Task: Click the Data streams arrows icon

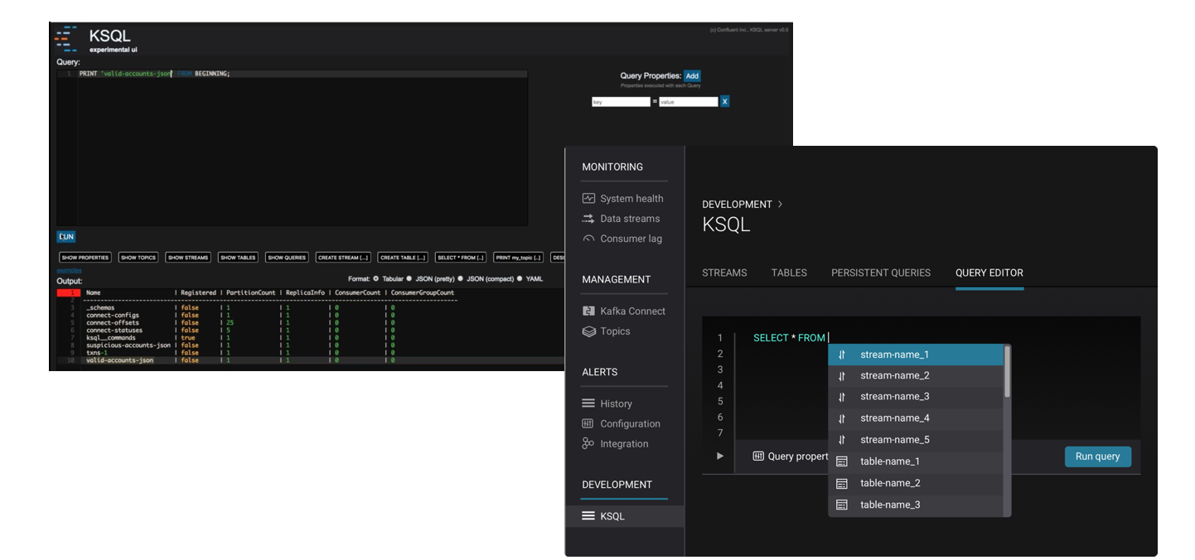Action: click(x=588, y=219)
